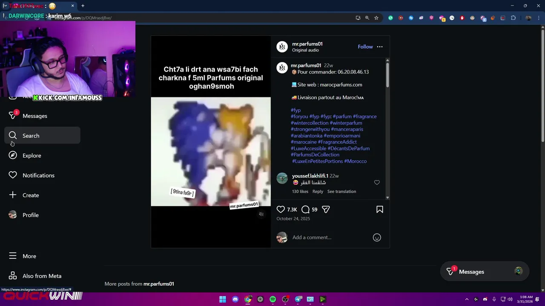Click the mr.parfums01 header avatar

coord(282,47)
